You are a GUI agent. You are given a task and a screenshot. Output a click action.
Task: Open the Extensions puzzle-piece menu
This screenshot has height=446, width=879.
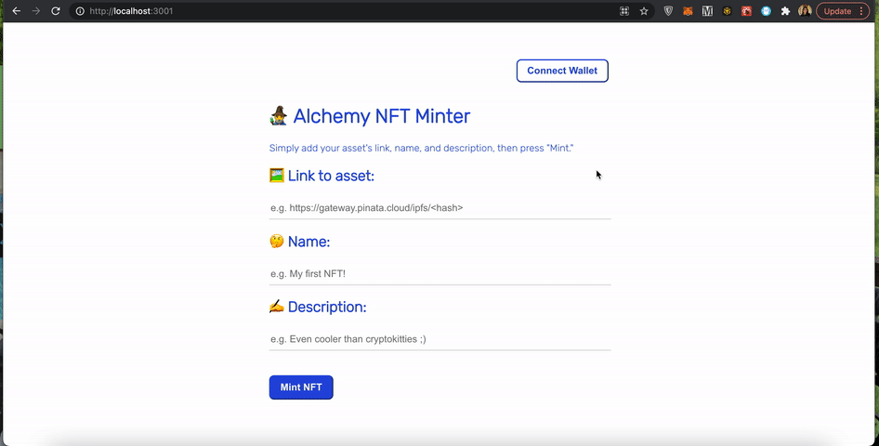point(785,10)
